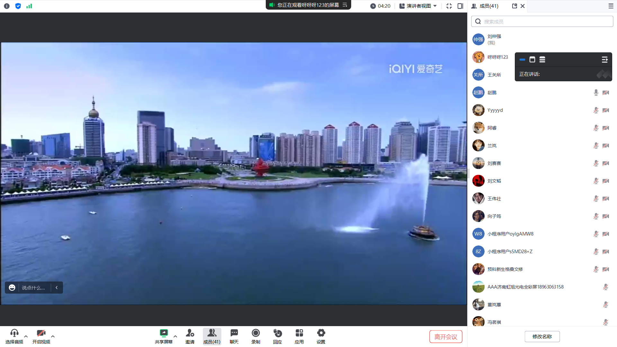Open the members panel hamburger menu
This screenshot has width=617, height=347.
pyautogui.click(x=611, y=6)
